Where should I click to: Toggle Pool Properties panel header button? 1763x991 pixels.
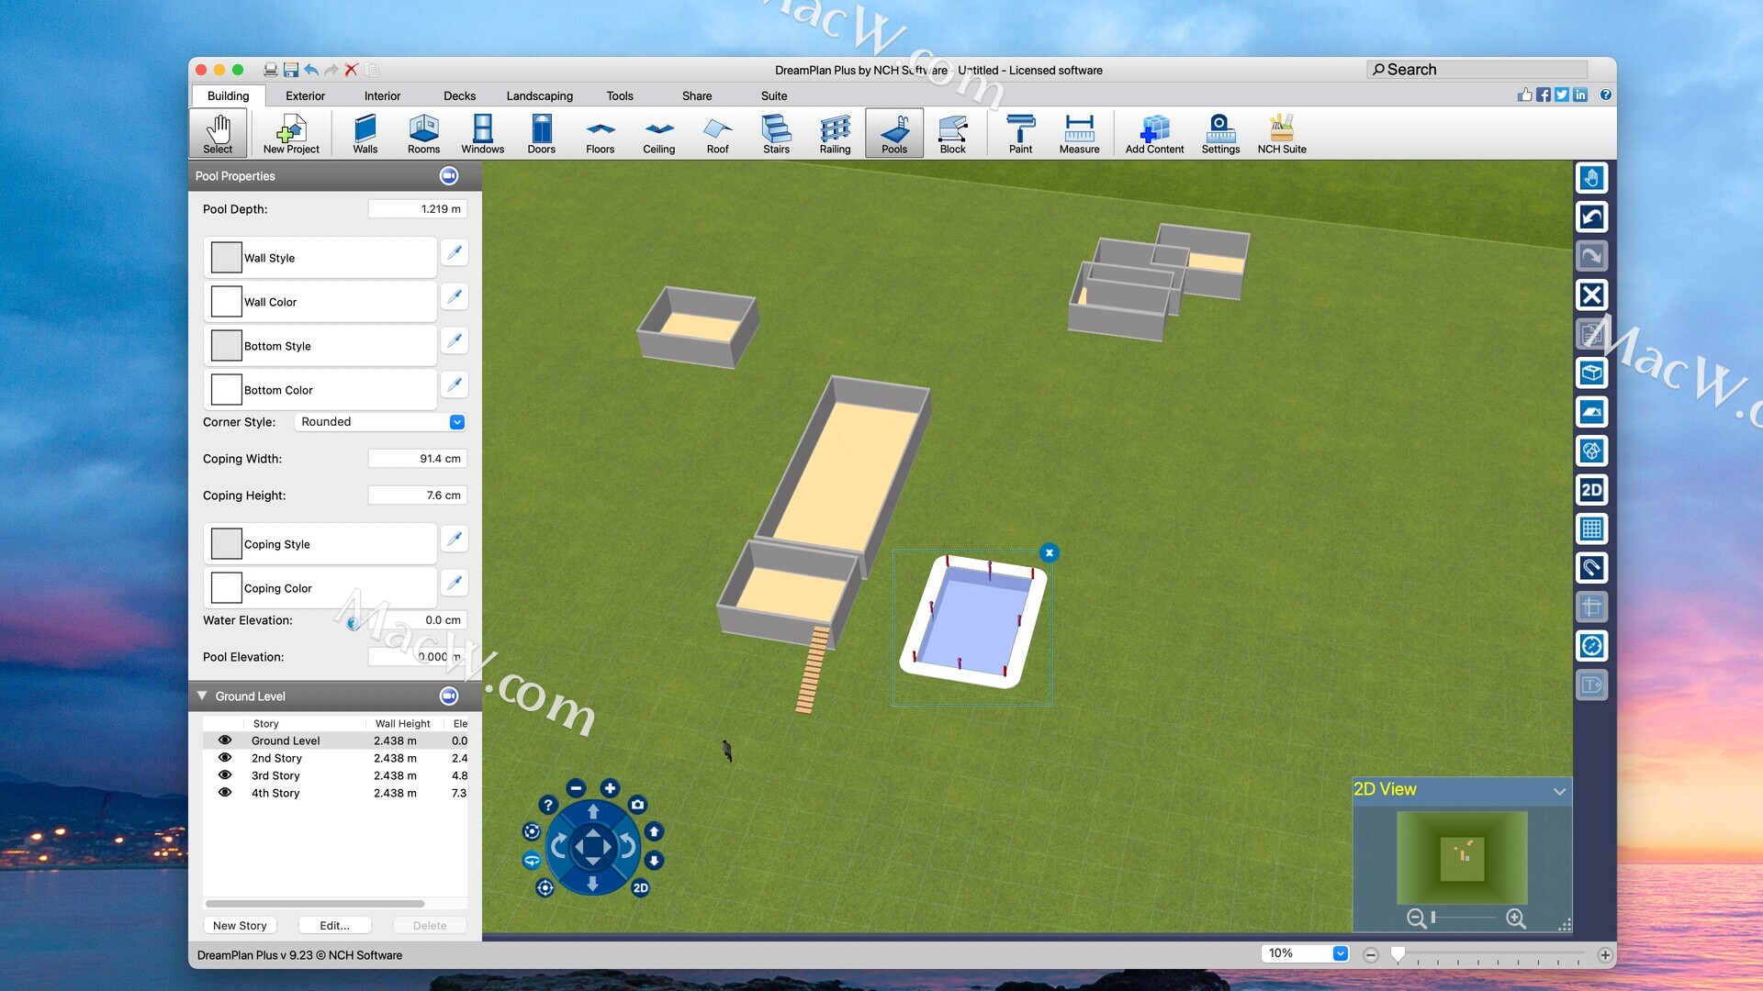tap(448, 175)
